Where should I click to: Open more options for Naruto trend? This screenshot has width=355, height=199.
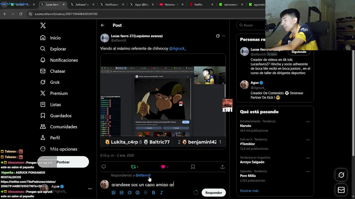pyautogui.click(x=308, y=122)
